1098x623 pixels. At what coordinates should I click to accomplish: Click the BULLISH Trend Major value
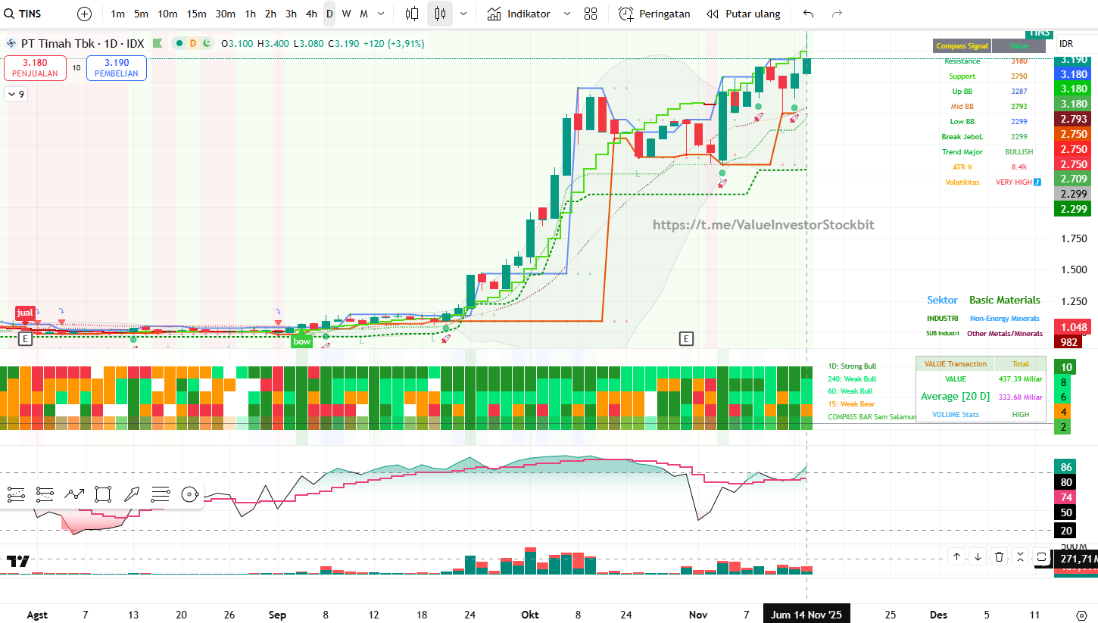tap(1019, 152)
